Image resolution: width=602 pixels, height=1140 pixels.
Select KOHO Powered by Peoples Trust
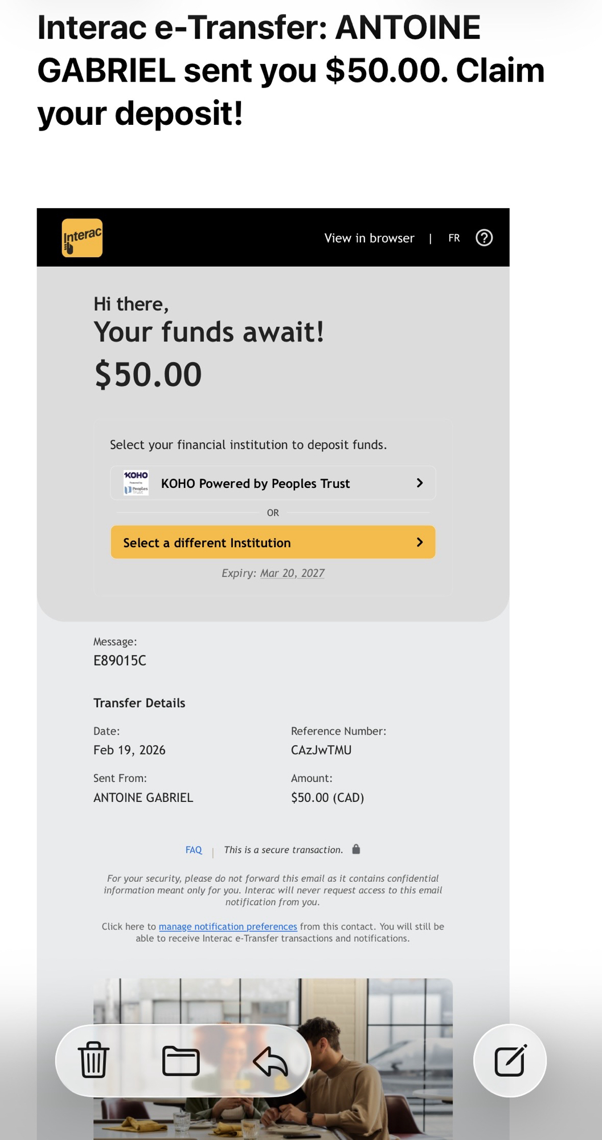(x=255, y=483)
